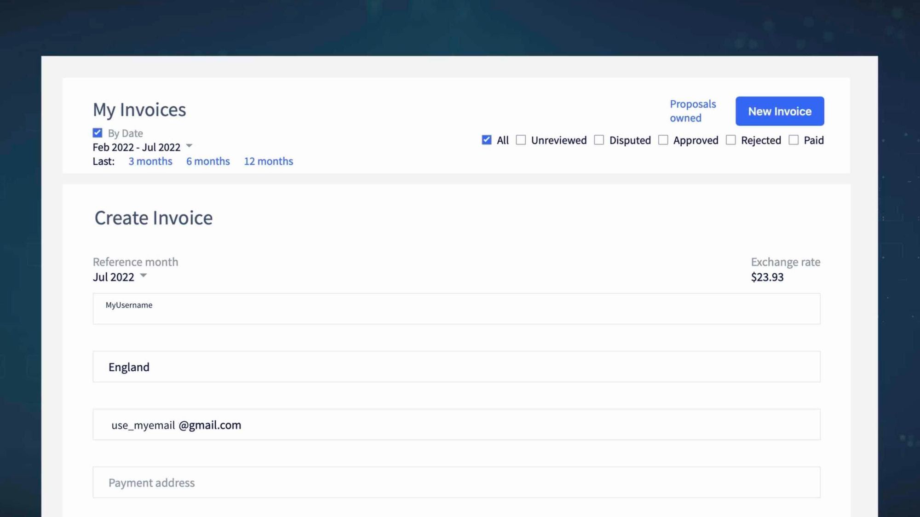Expand the Reference month Jul 2022 dropdown
The image size is (920, 517).
[120, 277]
